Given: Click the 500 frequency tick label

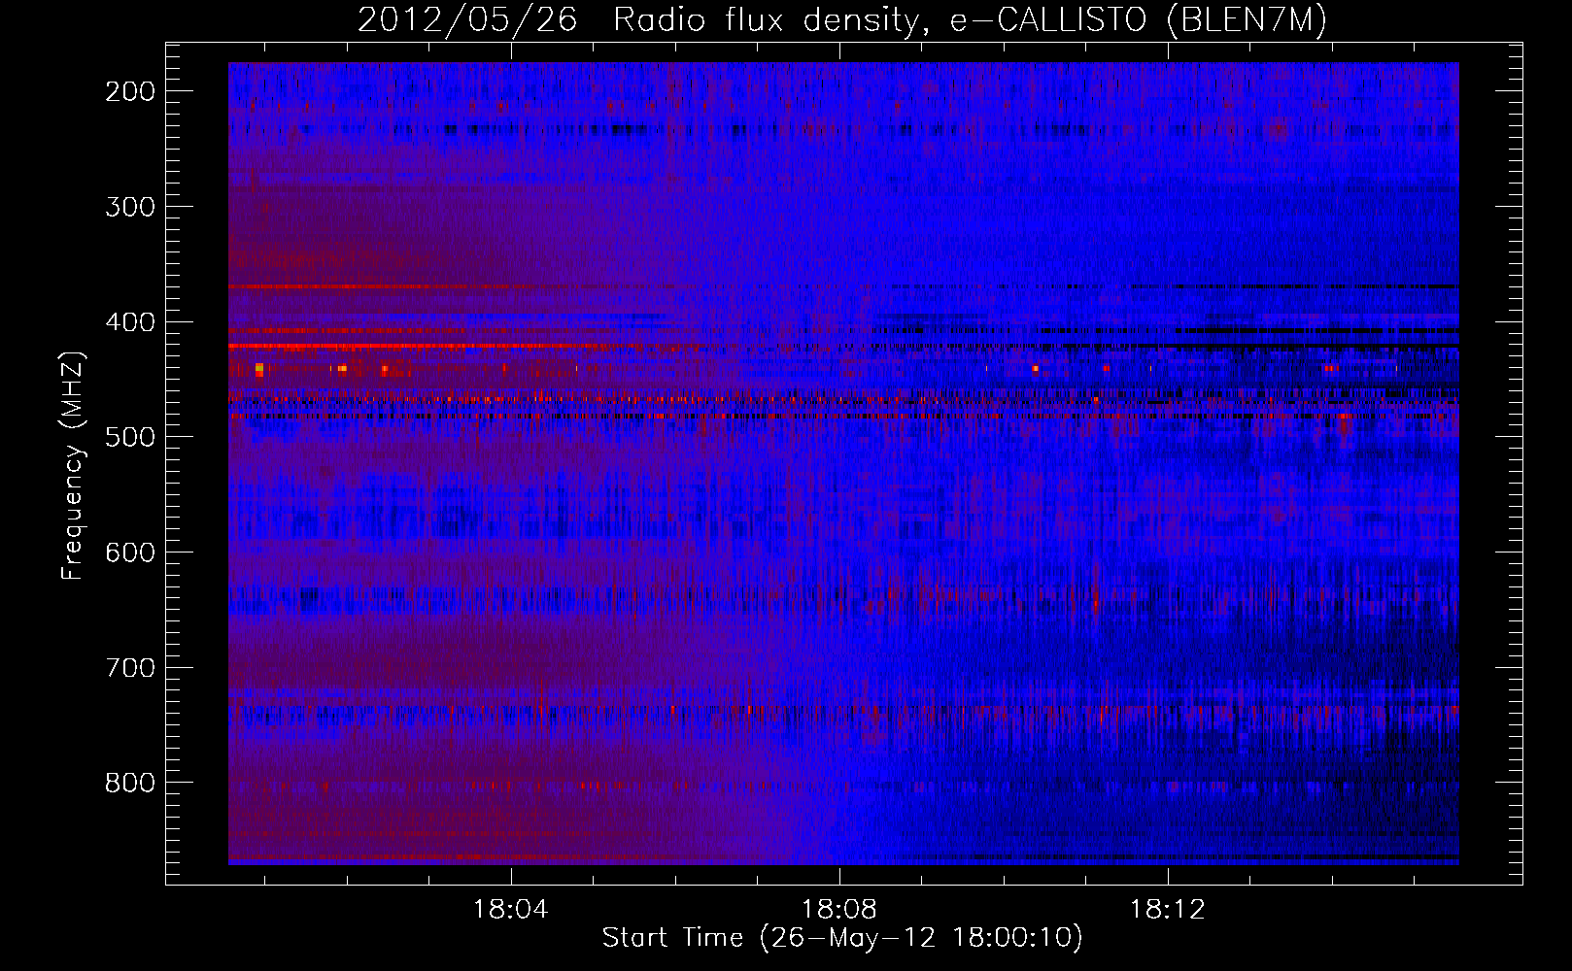Looking at the screenshot, I should click(130, 437).
